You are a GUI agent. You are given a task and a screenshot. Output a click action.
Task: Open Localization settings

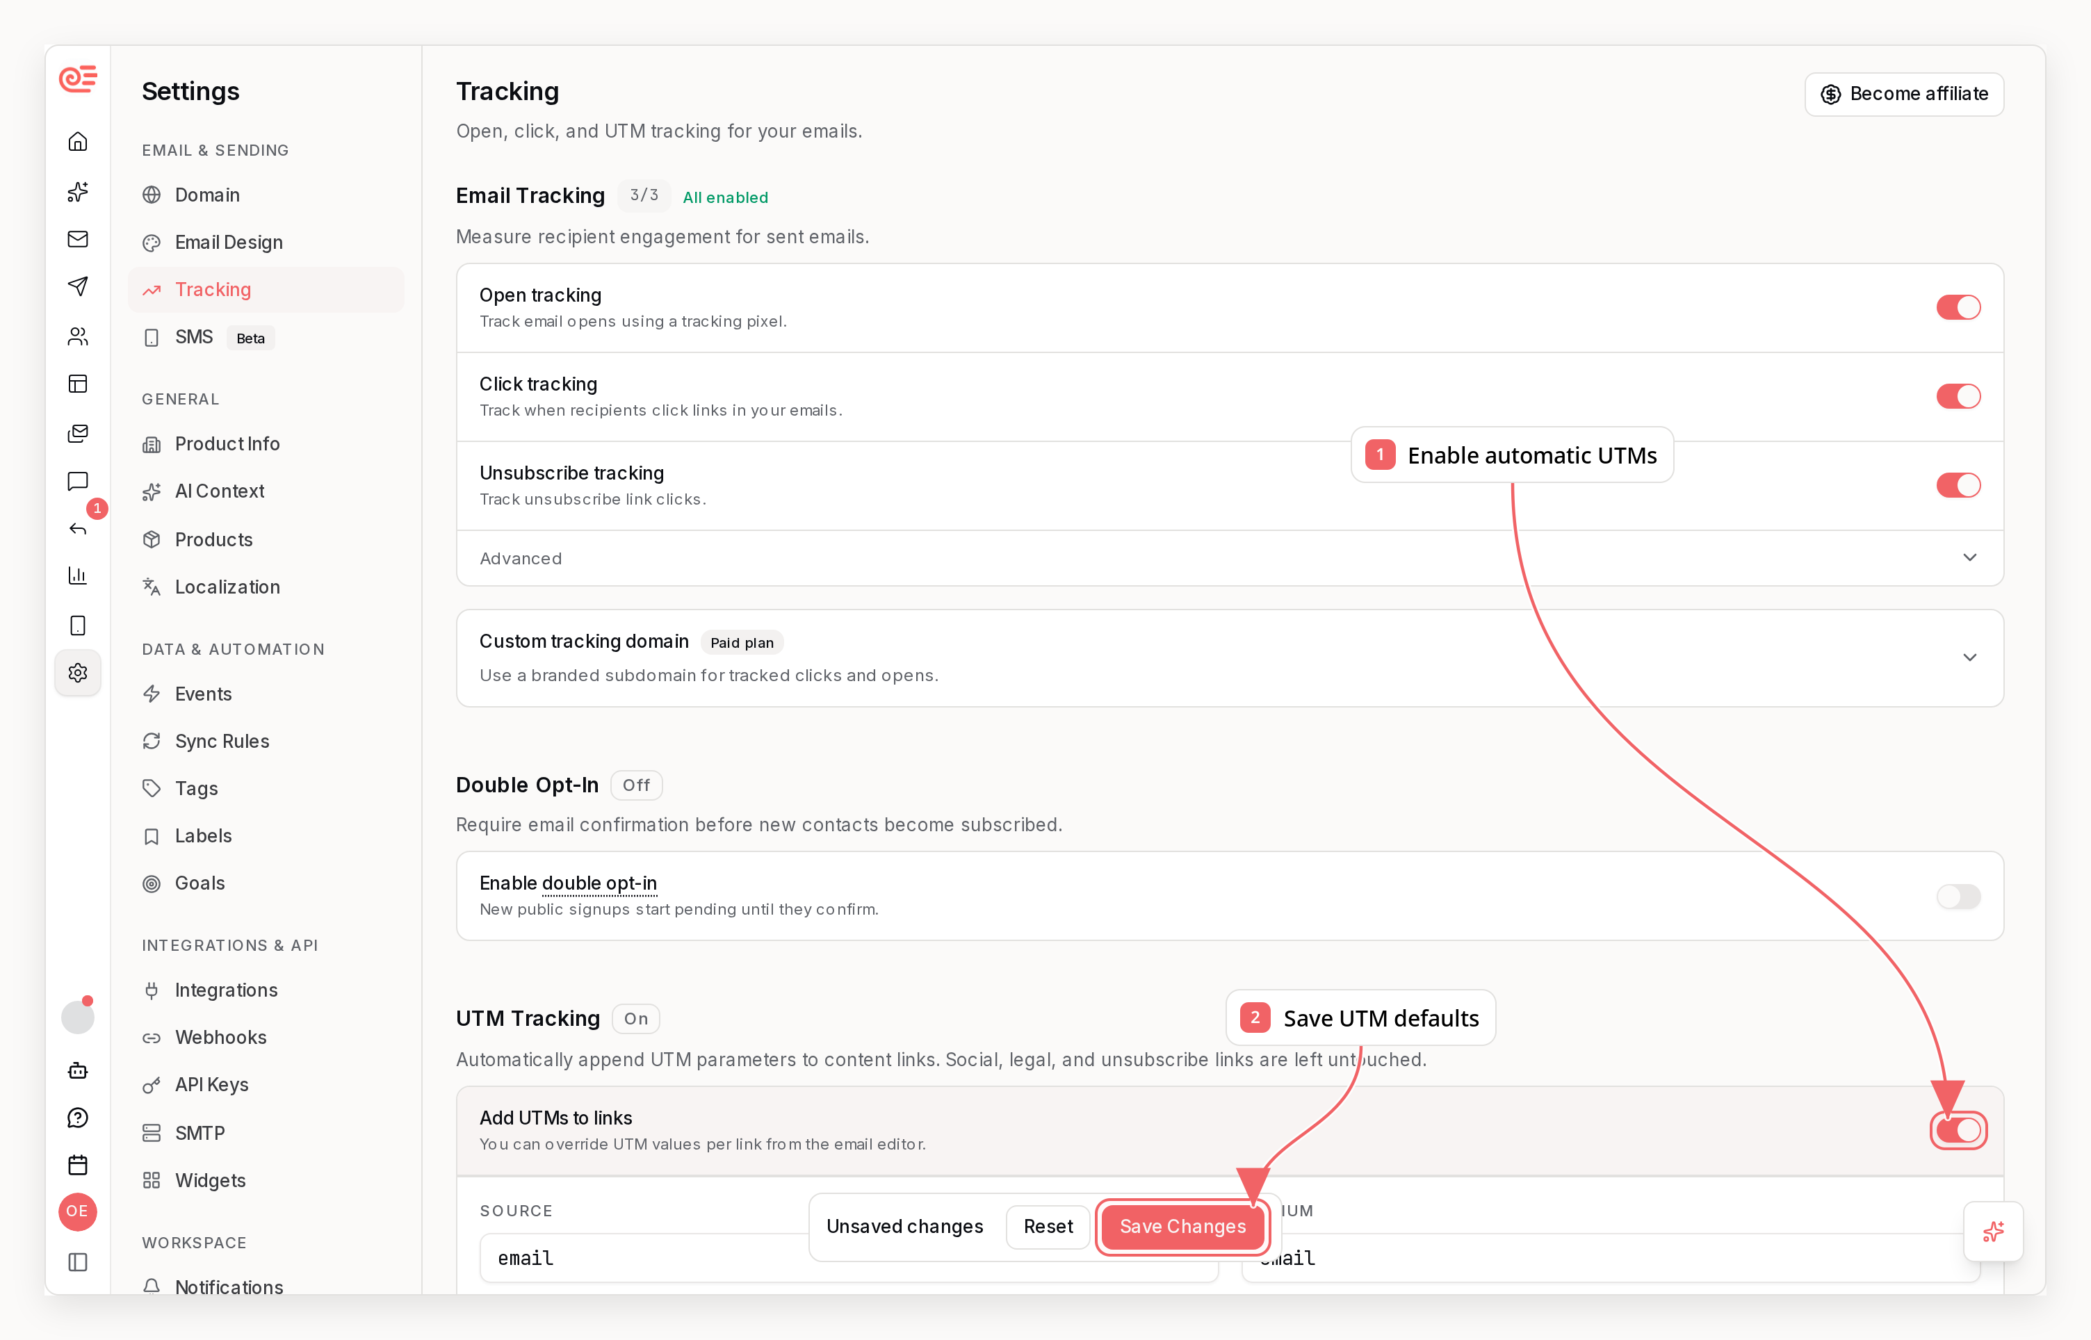(266, 587)
